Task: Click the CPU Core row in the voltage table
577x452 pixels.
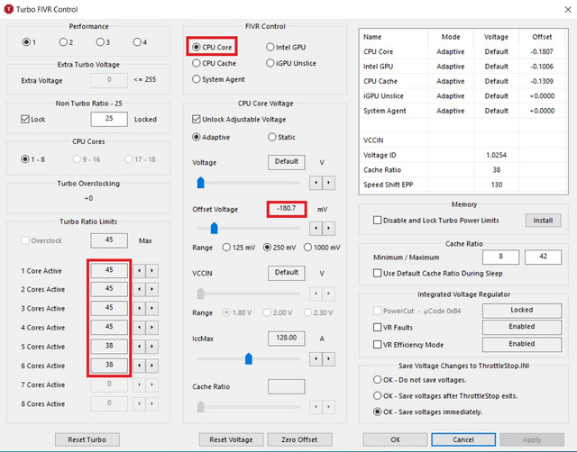Action: 463,52
